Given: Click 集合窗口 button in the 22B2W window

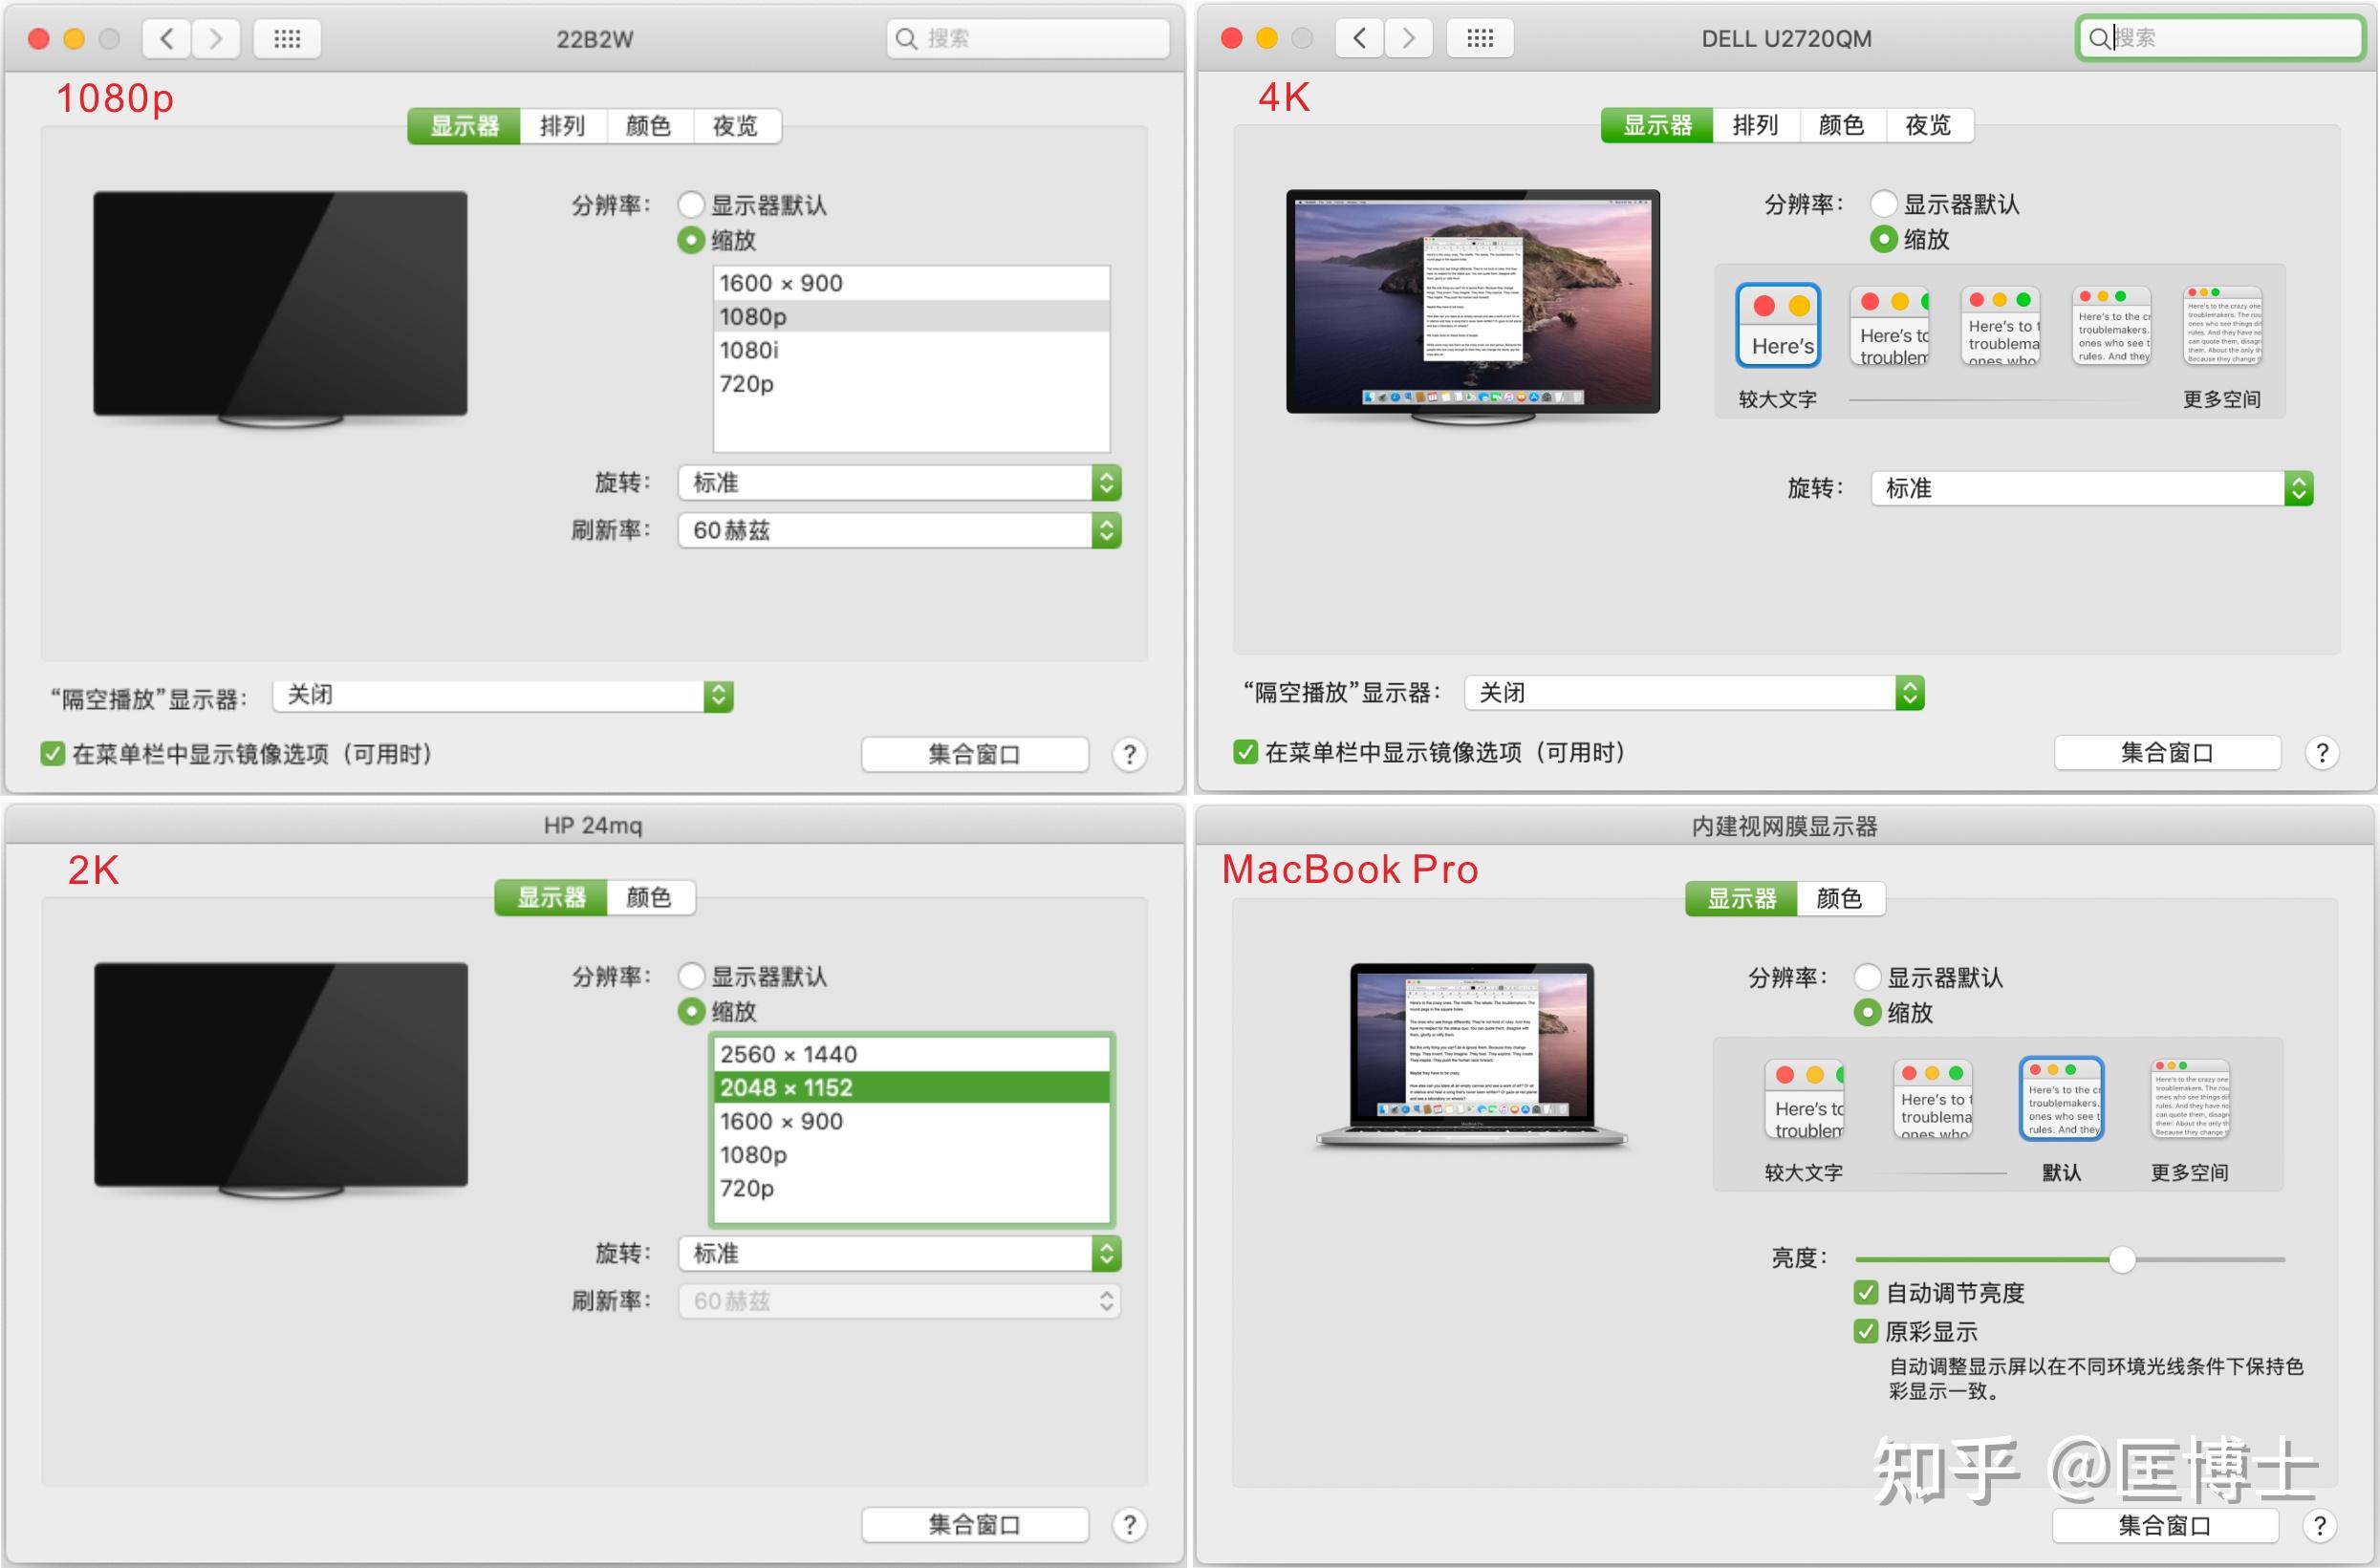Looking at the screenshot, I should (973, 754).
